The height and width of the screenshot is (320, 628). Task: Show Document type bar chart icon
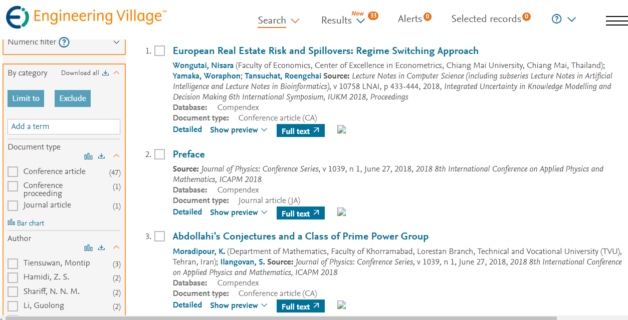point(89,156)
